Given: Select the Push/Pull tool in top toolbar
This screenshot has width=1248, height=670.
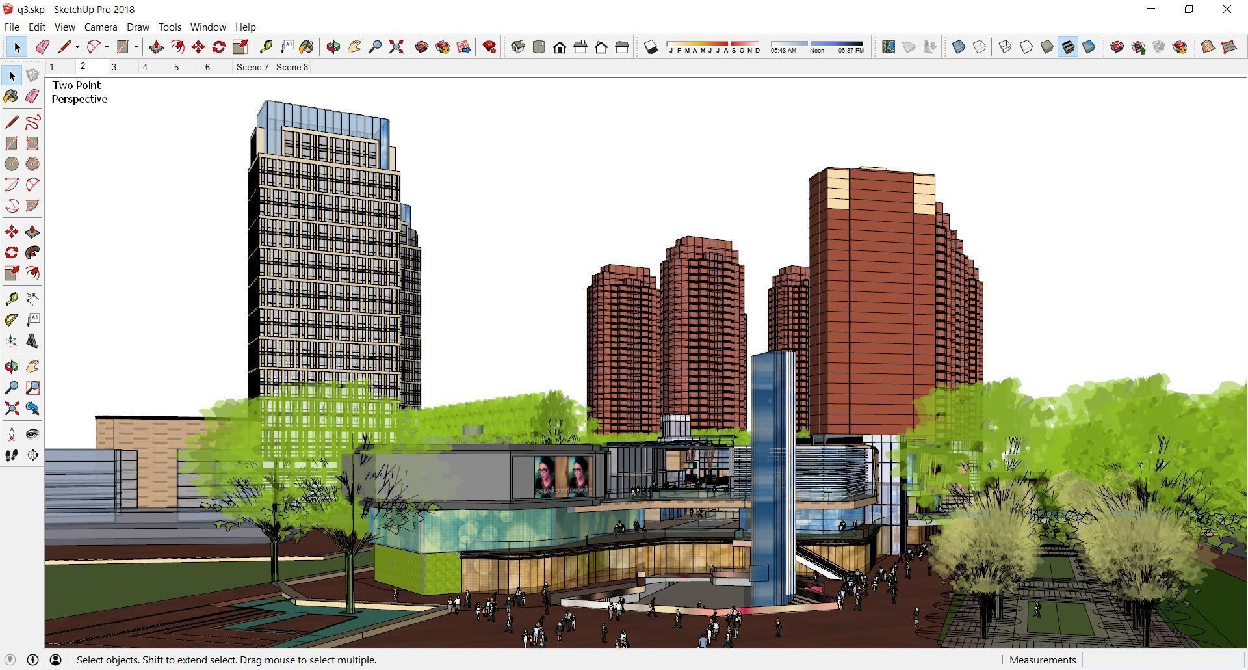Looking at the screenshot, I should [x=156, y=47].
